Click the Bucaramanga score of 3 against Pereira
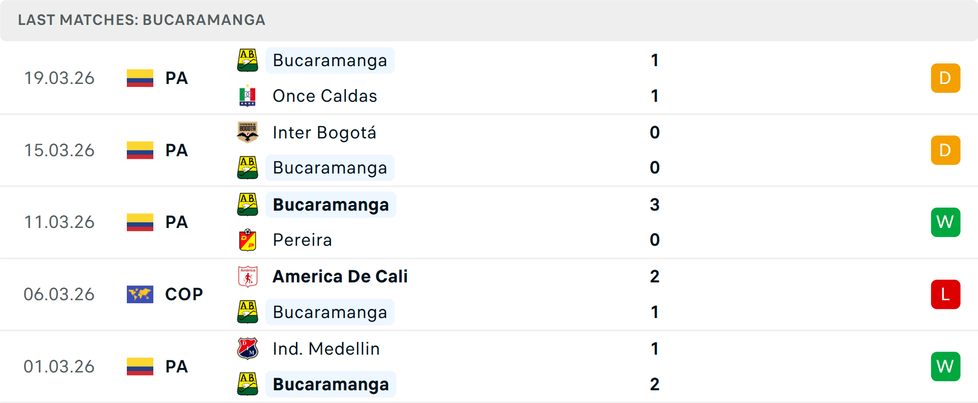This screenshot has height=403, width=978. (x=655, y=205)
